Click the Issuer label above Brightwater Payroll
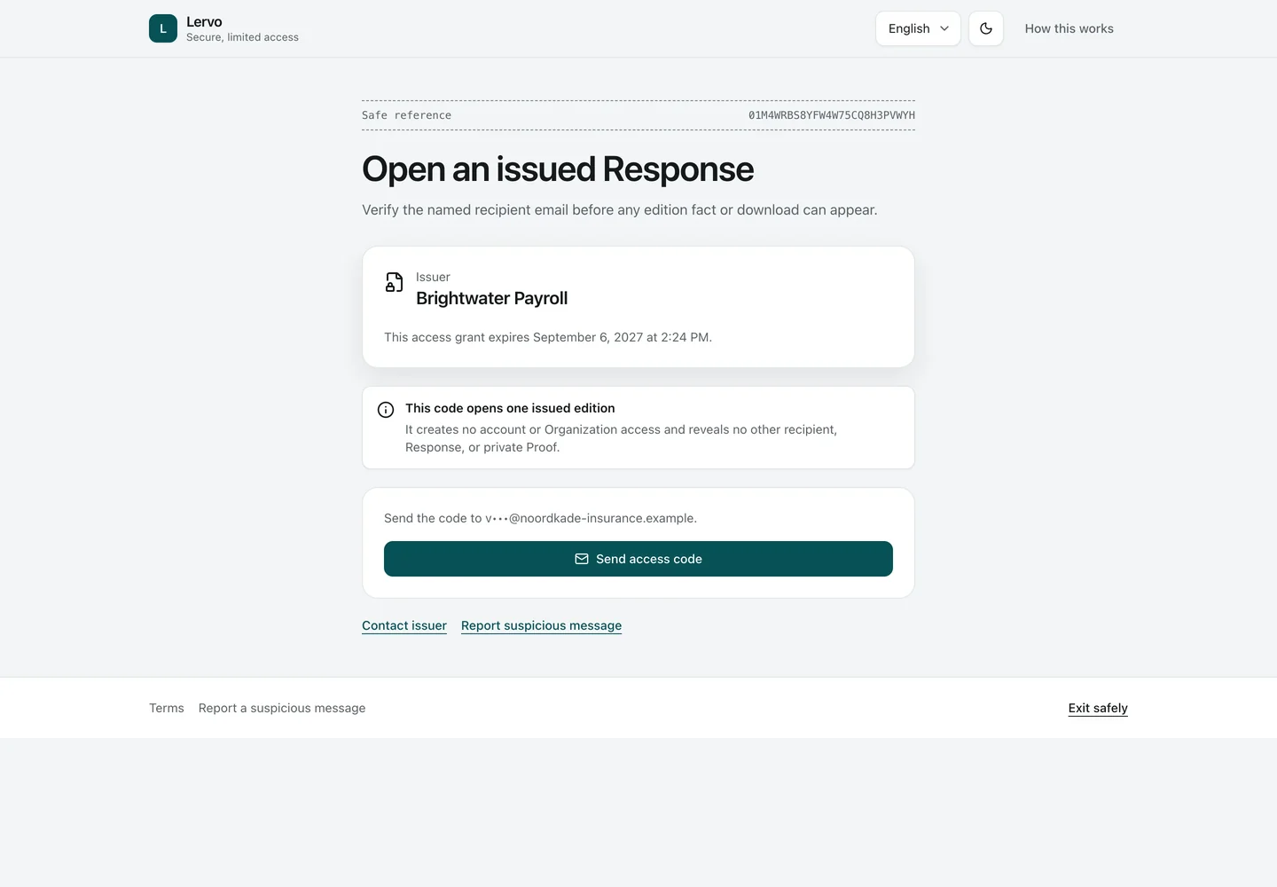This screenshot has width=1277, height=887. point(433,277)
